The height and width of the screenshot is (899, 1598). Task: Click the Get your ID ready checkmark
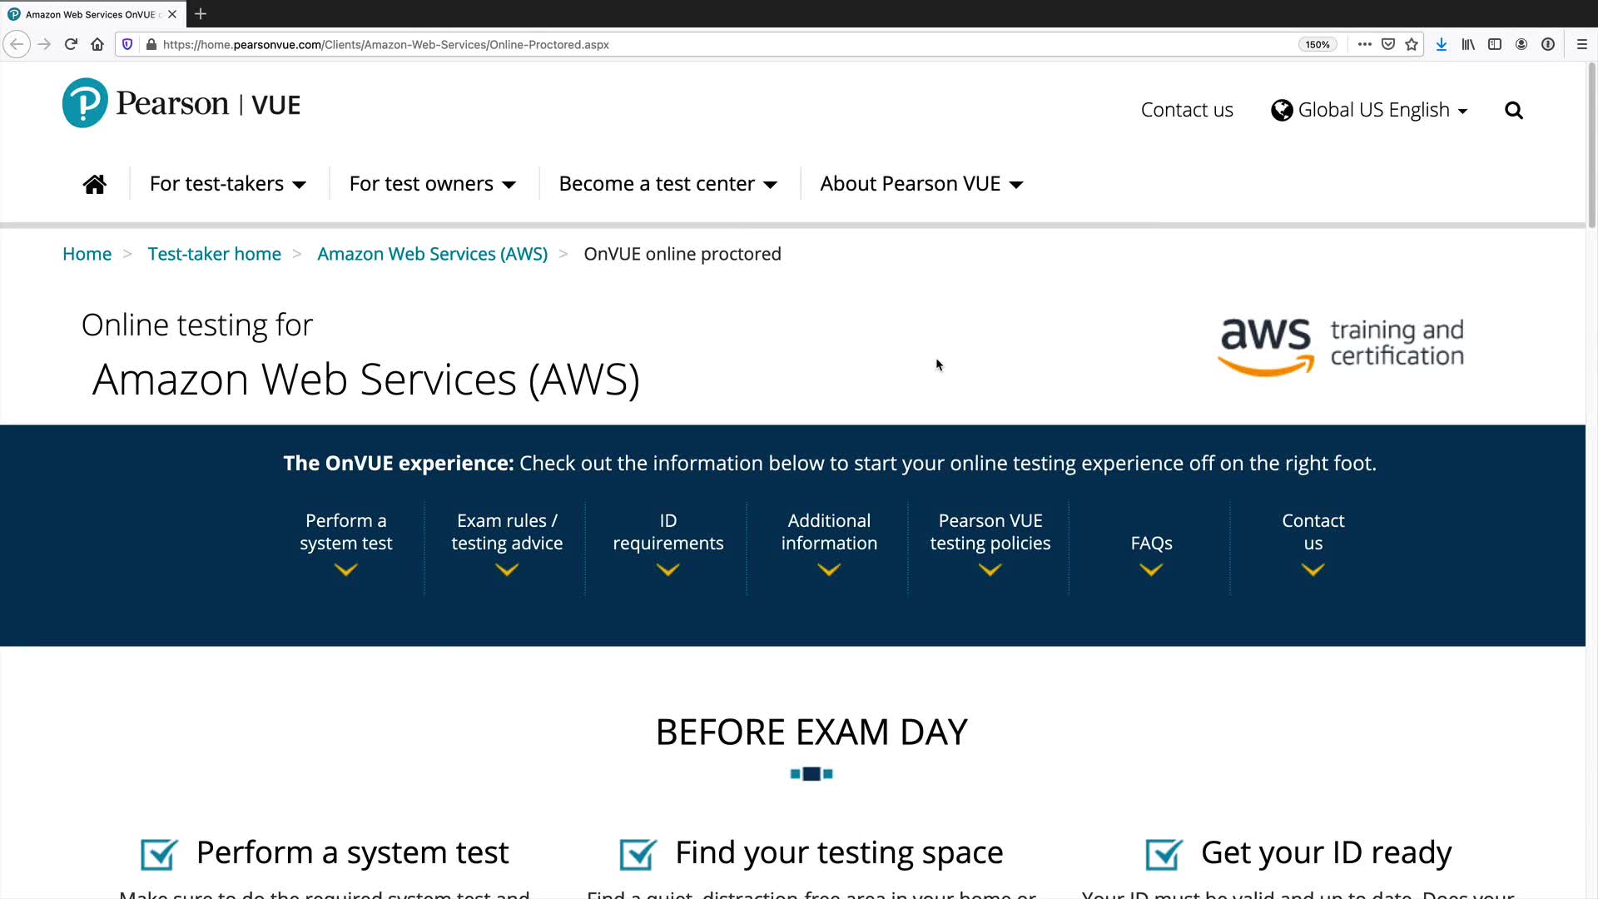(x=1164, y=854)
